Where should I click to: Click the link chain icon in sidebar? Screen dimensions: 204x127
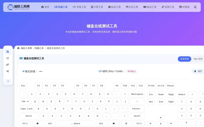pyautogui.click(x=8, y=65)
